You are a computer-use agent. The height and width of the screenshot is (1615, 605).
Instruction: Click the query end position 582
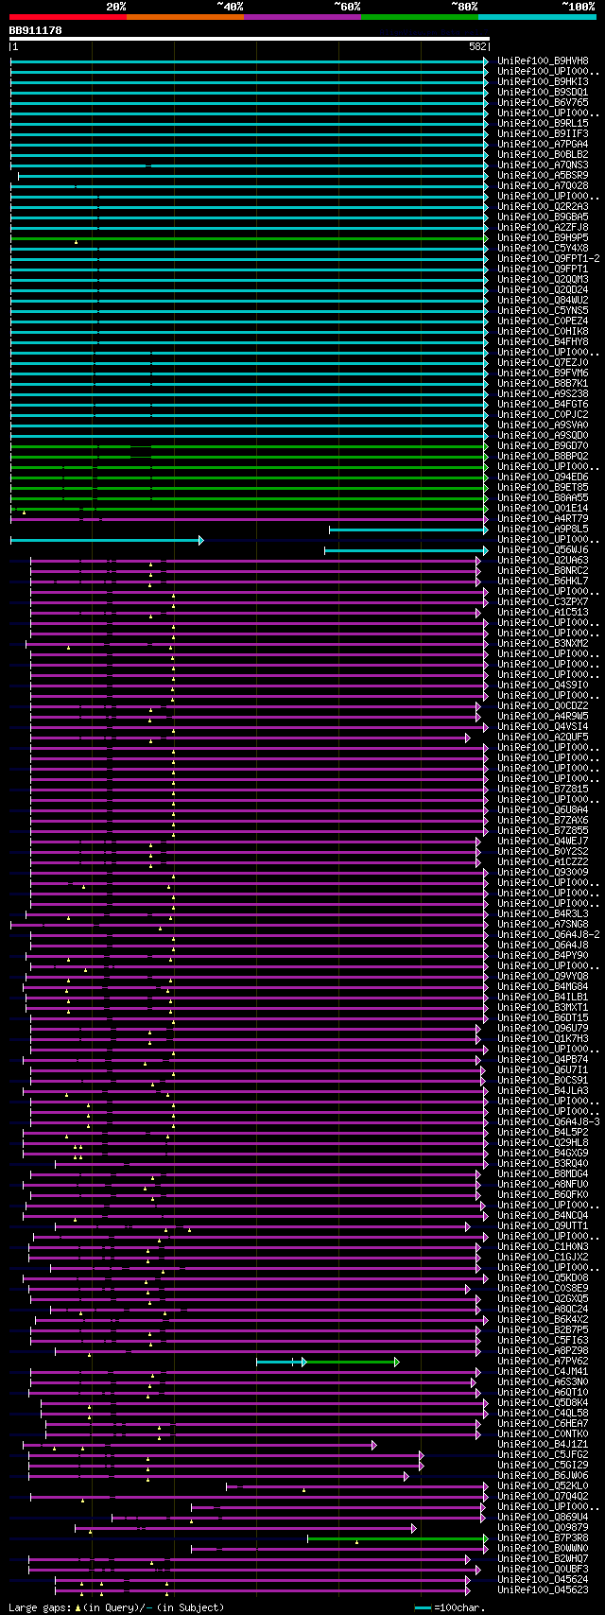point(477,46)
